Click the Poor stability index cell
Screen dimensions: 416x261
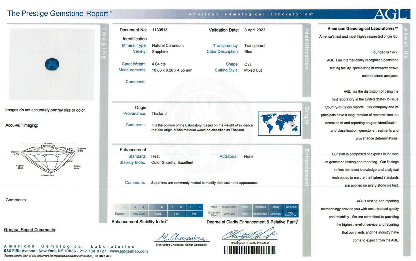(x=195, y=214)
